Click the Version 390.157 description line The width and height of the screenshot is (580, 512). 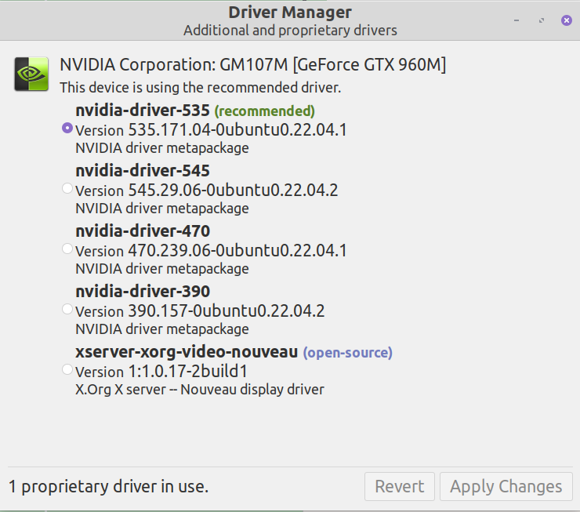(x=200, y=311)
